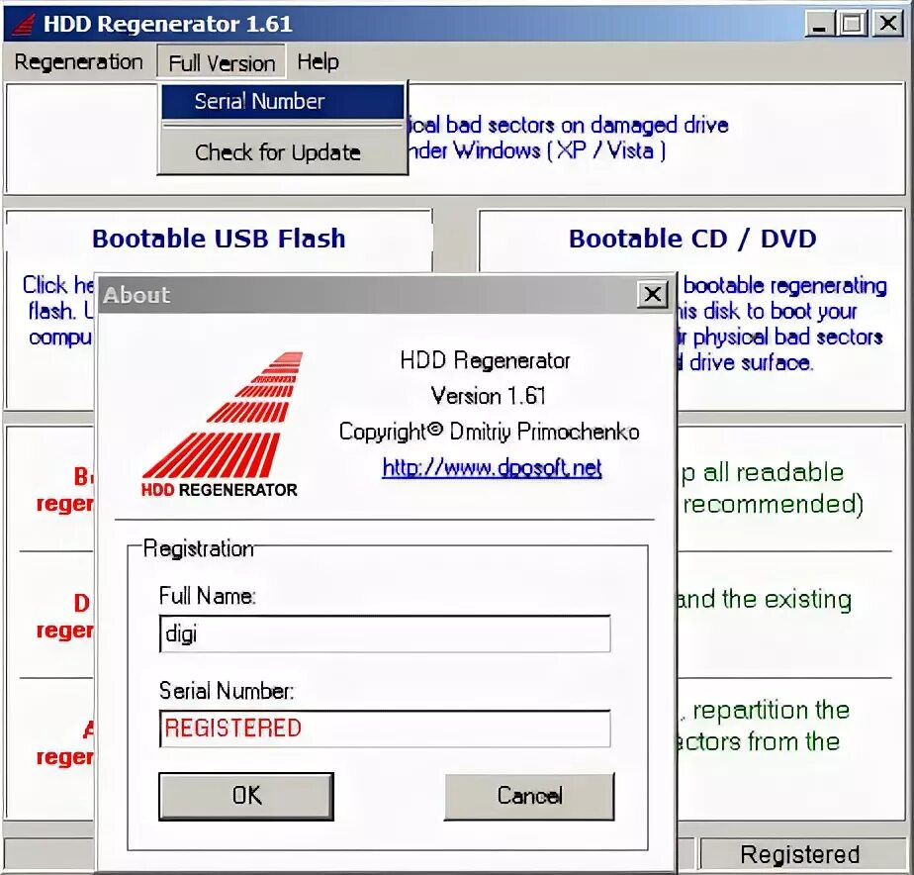Close the About dialog with X
The height and width of the screenshot is (875, 914).
click(x=652, y=295)
